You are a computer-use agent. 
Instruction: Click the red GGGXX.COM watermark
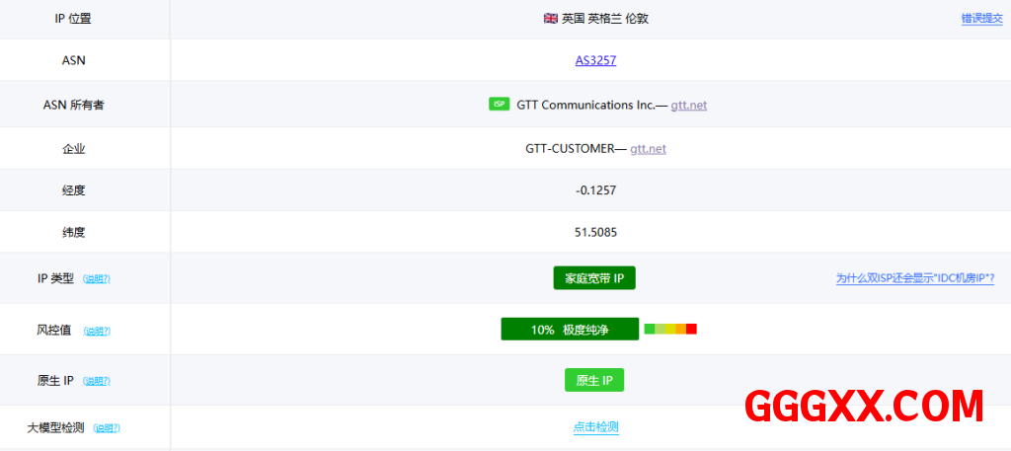tap(863, 406)
